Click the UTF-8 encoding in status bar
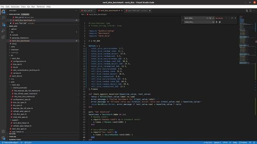The image size is (257, 144). tap(225, 142)
